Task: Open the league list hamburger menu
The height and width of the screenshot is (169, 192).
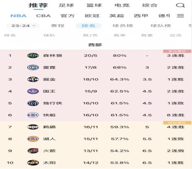Action: click(x=180, y=16)
